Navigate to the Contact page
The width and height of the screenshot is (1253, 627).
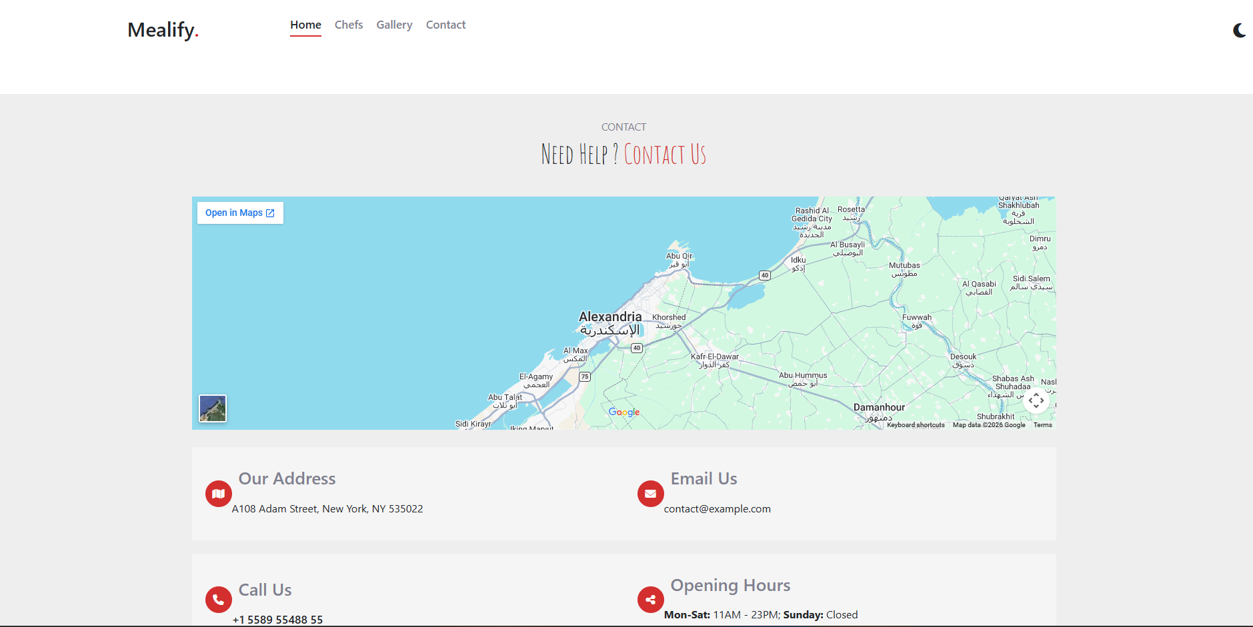point(445,25)
